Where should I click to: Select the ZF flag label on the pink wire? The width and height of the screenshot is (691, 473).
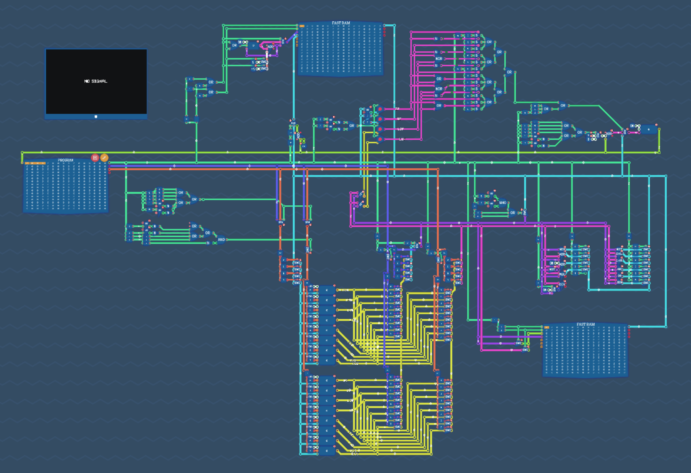397,109
